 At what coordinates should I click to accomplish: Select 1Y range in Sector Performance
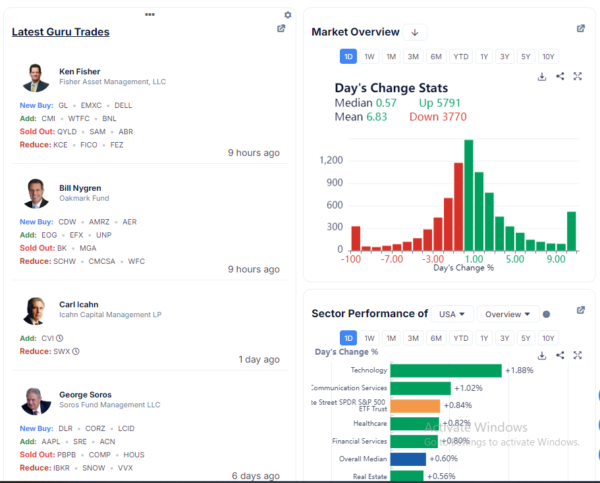[x=484, y=338]
